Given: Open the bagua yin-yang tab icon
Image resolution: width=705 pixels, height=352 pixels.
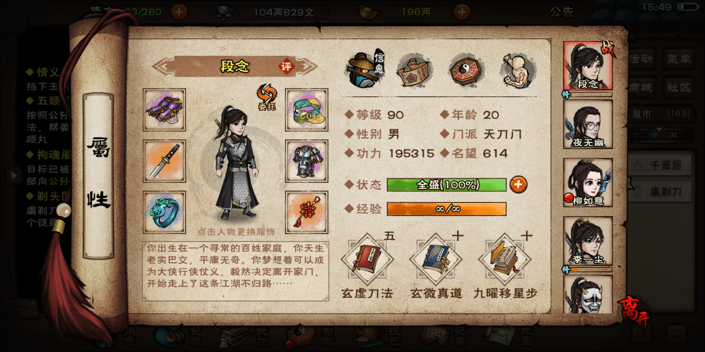Looking at the screenshot, I should point(467,70).
